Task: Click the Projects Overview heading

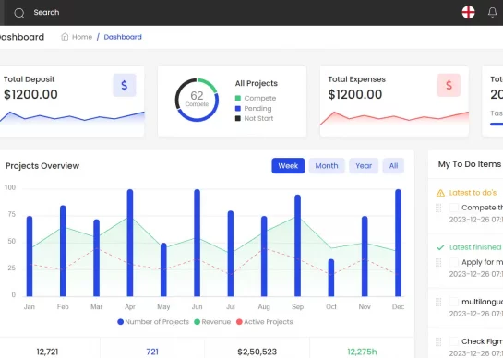Action: point(42,166)
